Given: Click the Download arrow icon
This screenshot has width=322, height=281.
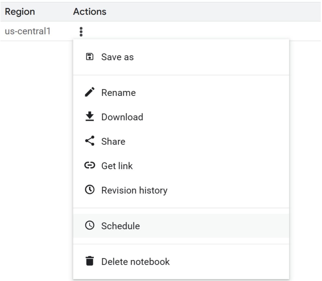Looking at the screenshot, I should [90, 117].
